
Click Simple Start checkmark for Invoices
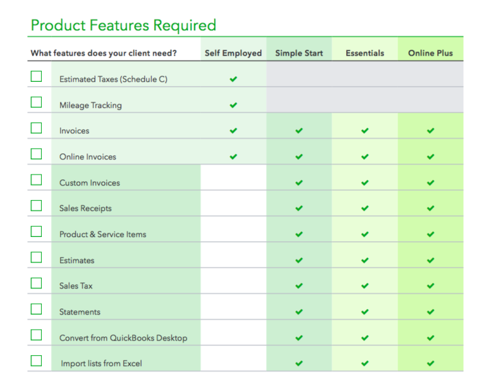pyautogui.click(x=299, y=131)
